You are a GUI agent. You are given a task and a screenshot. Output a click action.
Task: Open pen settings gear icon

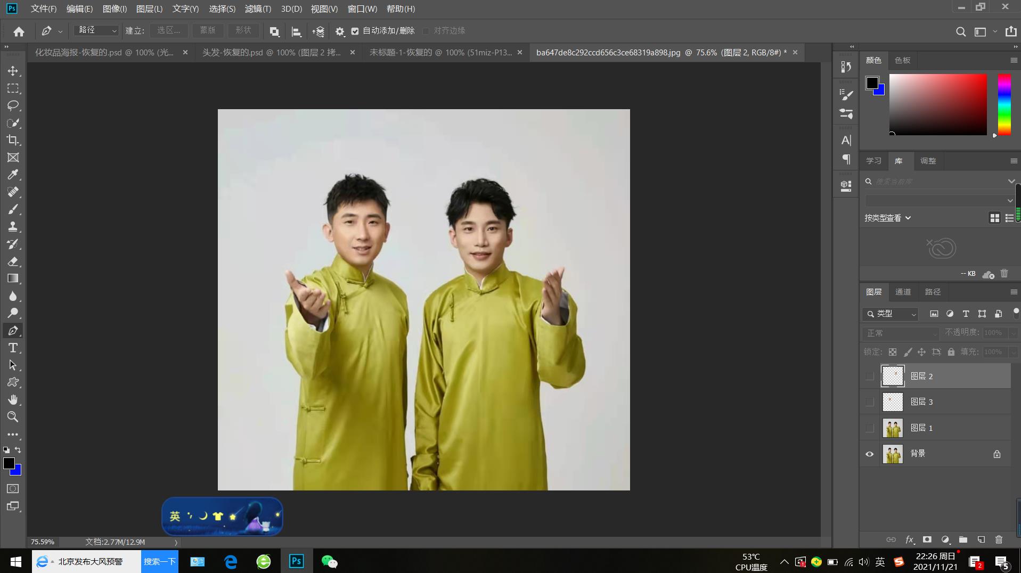coord(340,31)
